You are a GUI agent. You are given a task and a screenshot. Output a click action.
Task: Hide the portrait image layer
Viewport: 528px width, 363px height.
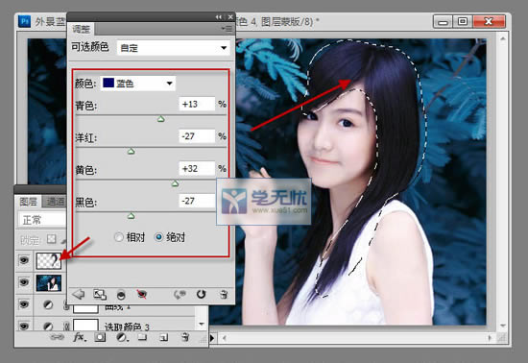coord(24,281)
